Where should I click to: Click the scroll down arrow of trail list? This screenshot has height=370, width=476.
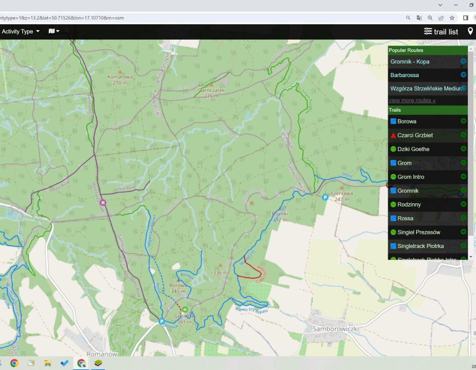tap(471, 257)
